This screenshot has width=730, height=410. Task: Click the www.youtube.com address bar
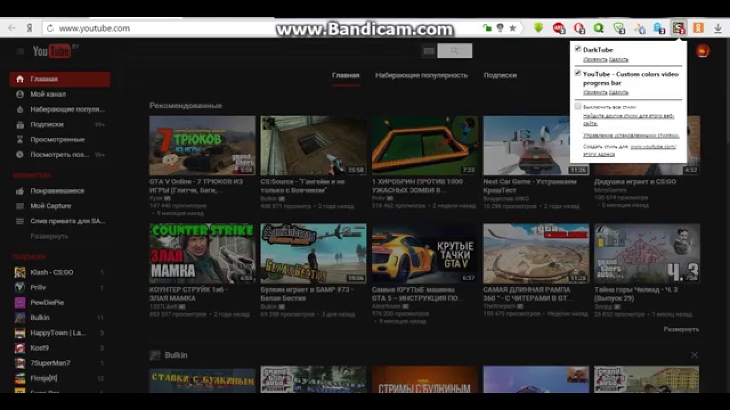point(94,28)
